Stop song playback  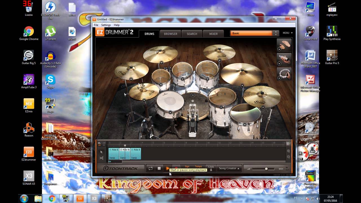pos(159,168)
